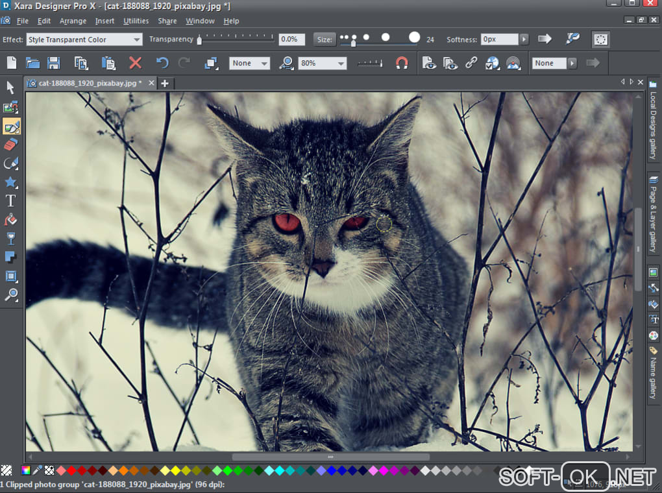
Task: Open the Utilities menu
Action: pos(136,21)
